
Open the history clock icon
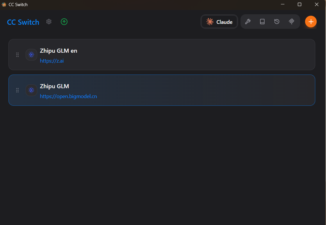(277, 22)
